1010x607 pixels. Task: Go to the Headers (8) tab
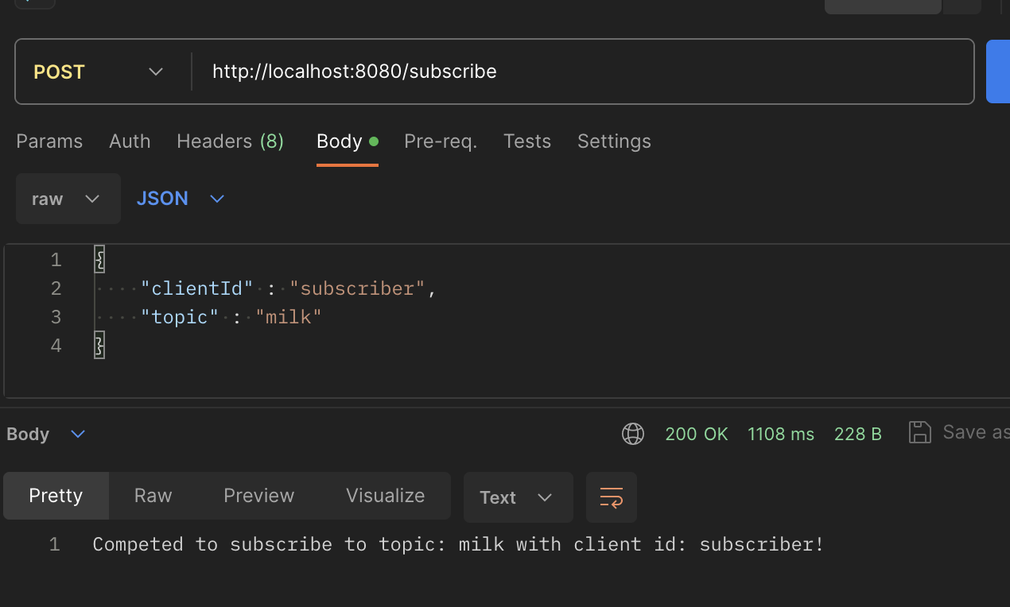tap(230, 141)
